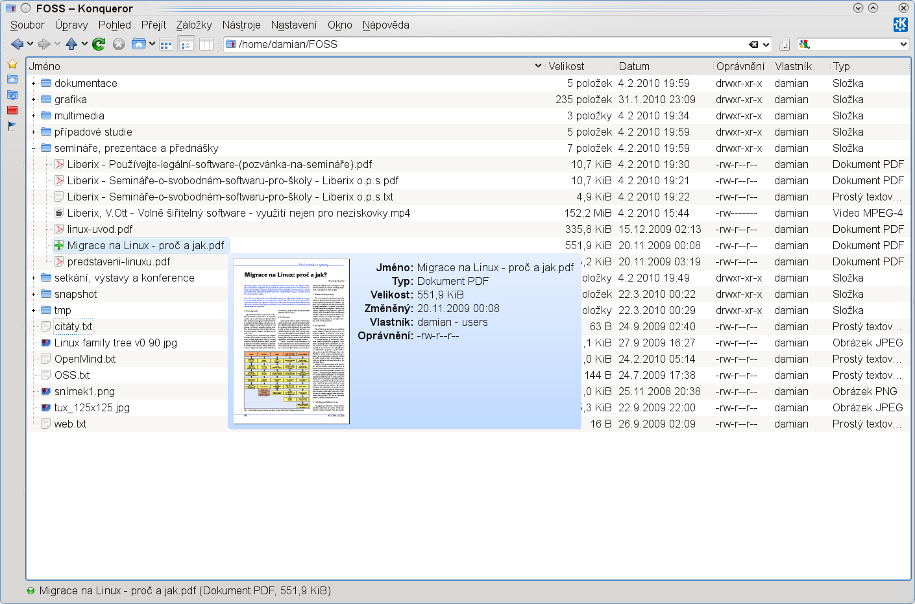The image size is (915, 604).
Task: Sort by the Datum column header
Action: [x=664, y=66]
